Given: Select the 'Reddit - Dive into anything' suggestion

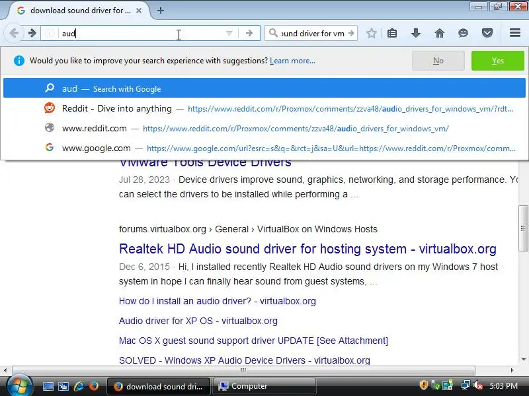Looking at the screenshot, I should pos(264,108).
